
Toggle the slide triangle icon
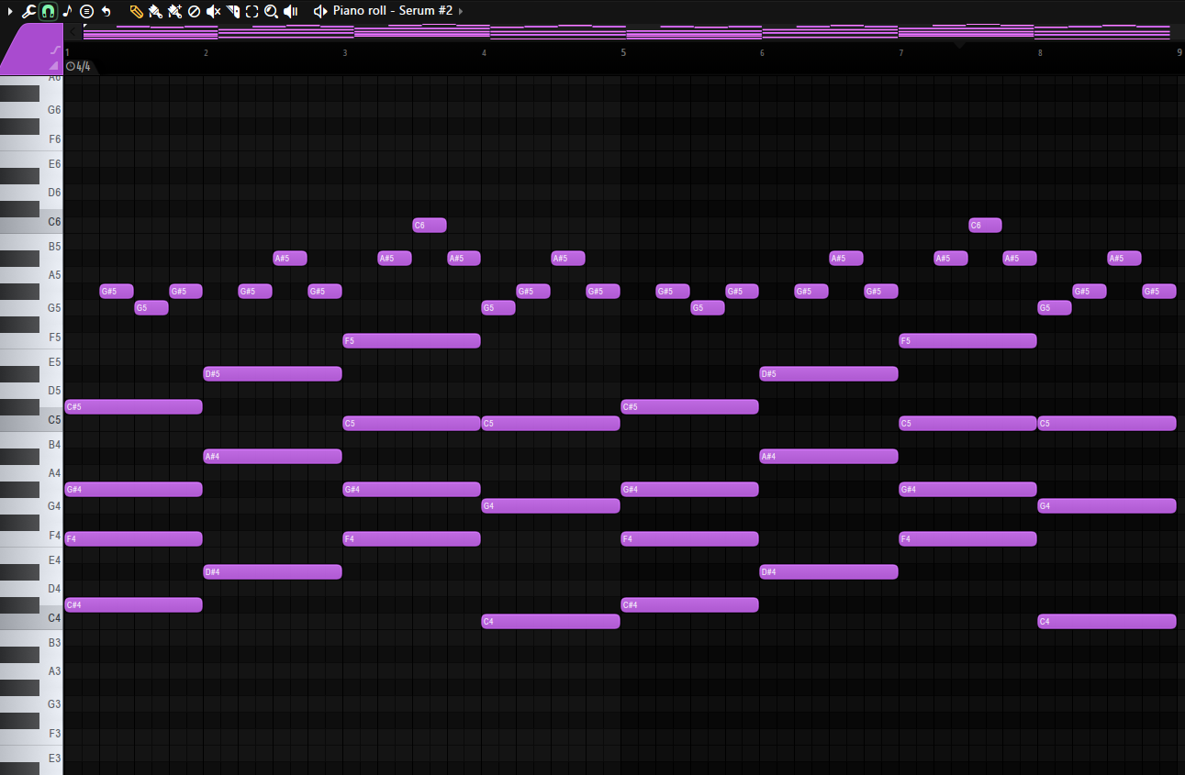55,64
